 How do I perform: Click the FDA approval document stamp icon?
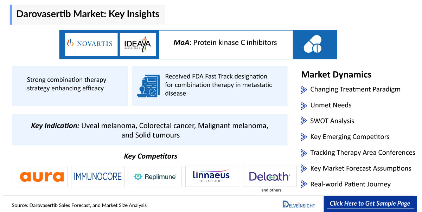(148, 86)
